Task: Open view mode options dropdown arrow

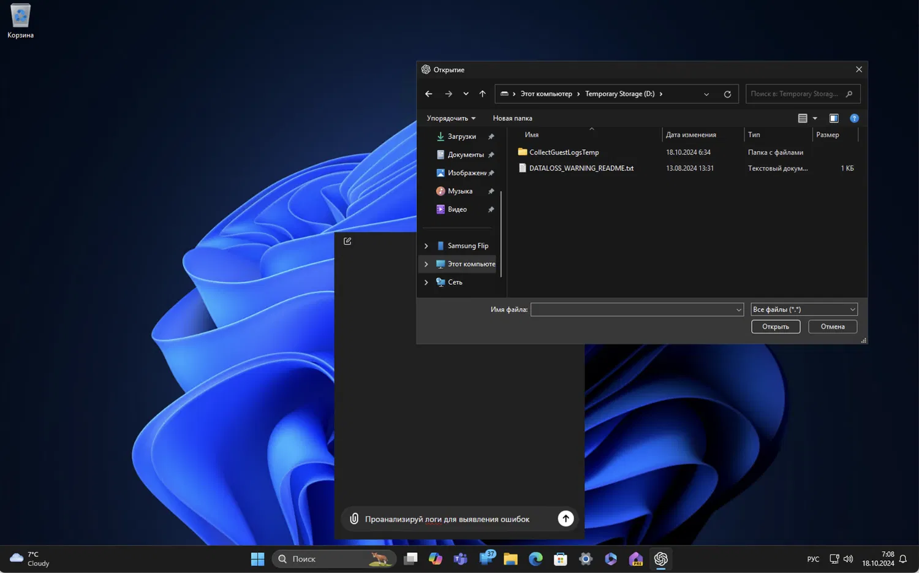Action: click(x=815, y=118)
